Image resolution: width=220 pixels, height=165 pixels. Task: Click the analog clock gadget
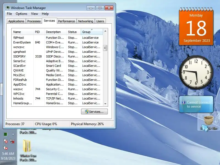196,72
